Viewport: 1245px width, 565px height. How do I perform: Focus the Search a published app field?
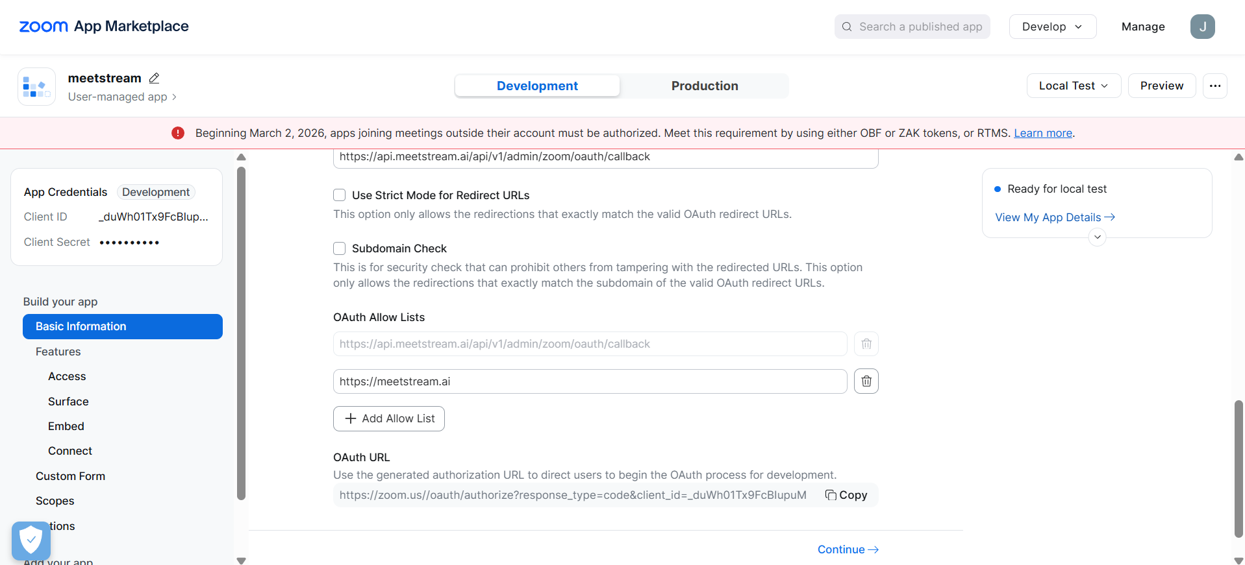click(912, 27)
